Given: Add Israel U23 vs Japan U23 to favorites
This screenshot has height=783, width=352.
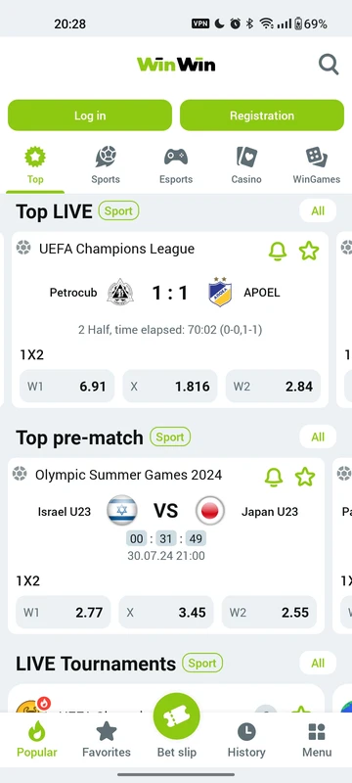Looking at the screenshot, I should [305, 477].
